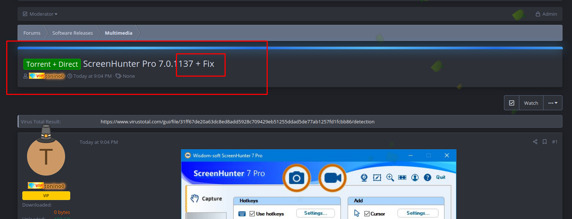Click the share icon on post #1
Image resolution: width=572 pixels, height=219 pixels.
point(535,142)
